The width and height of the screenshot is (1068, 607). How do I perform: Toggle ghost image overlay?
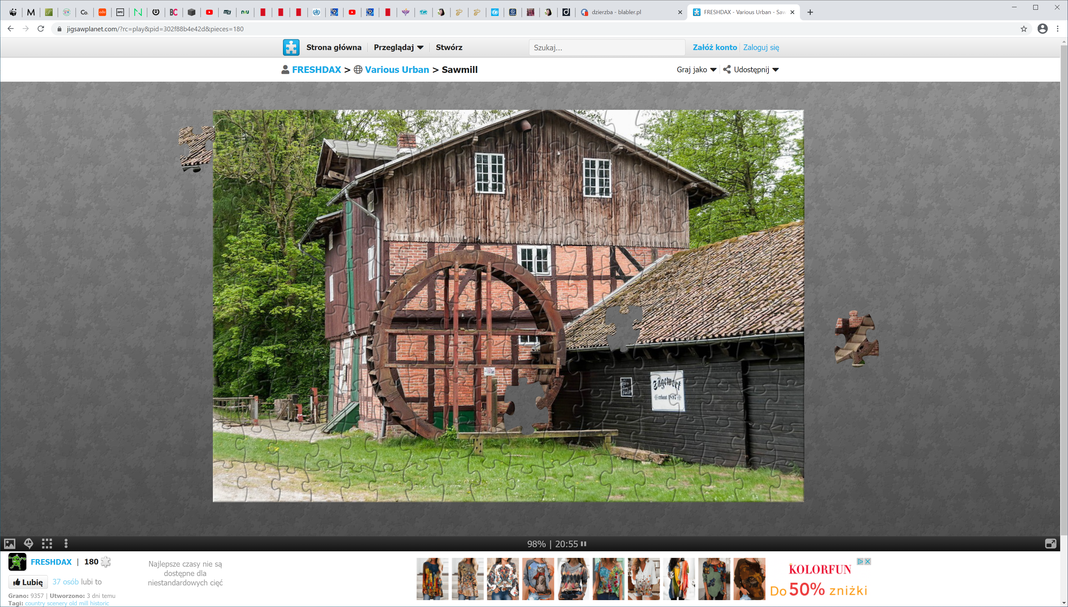click(x=28, y=543)
